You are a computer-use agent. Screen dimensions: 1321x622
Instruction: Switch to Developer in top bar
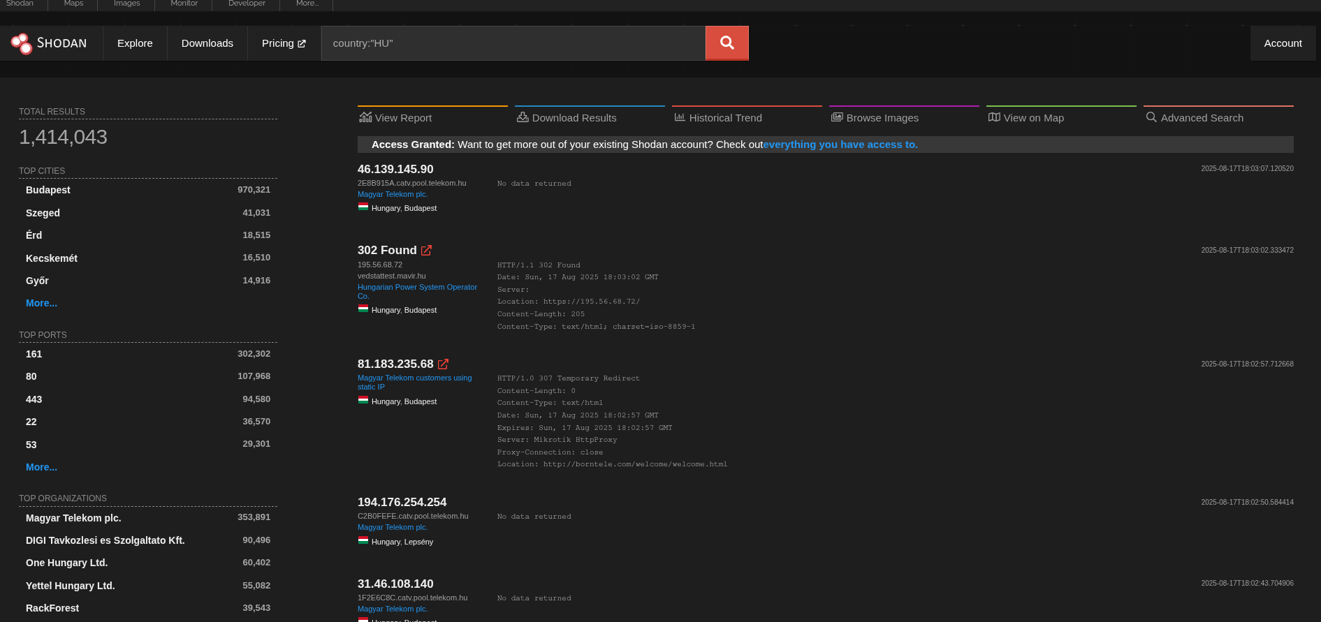point(247,3)
